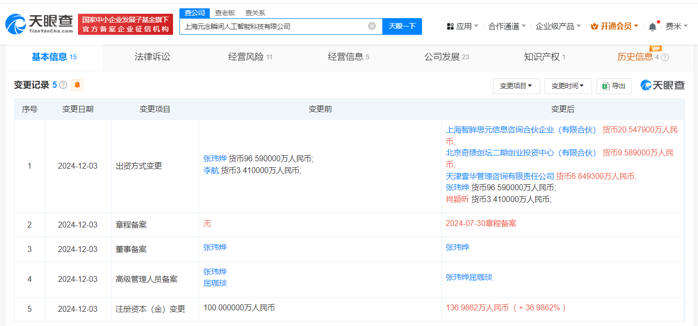Screen dimensions: 698x326
Task: Expand the 开通会员 dropdown
Action: pos(615,26)
